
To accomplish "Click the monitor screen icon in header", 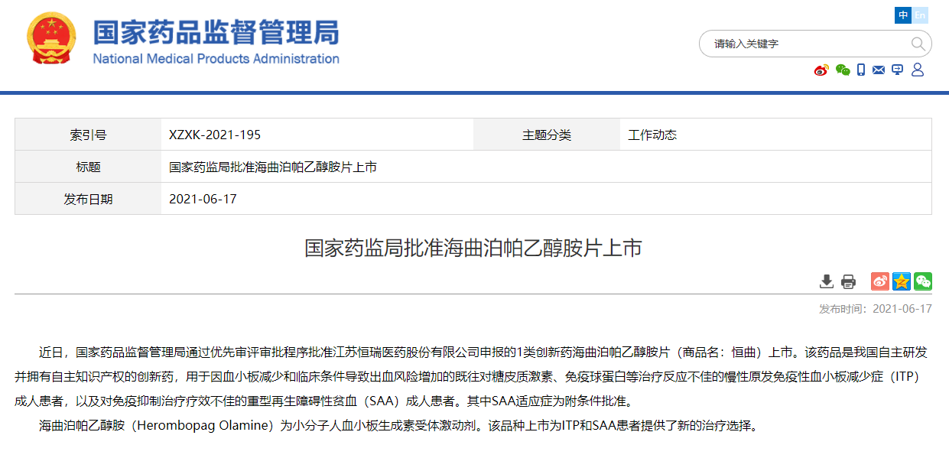I will point(897,70).
